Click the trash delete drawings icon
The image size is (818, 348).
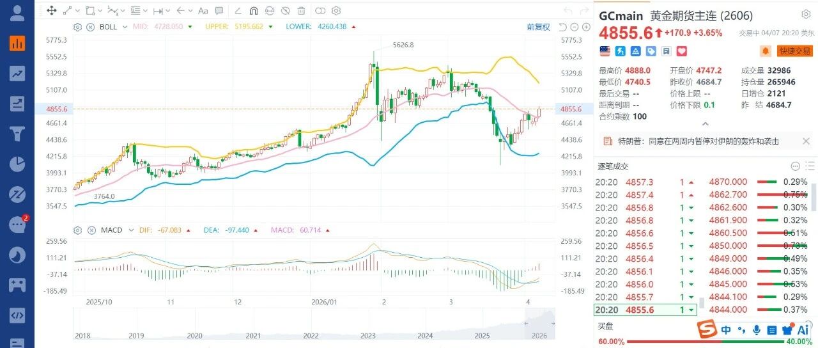pyautogui.click(x=301, y=11)
